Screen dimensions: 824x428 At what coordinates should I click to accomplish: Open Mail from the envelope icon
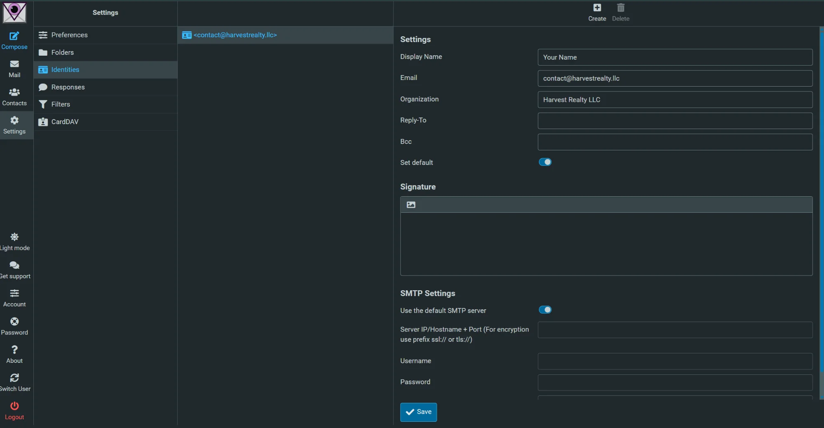(14, 64)
